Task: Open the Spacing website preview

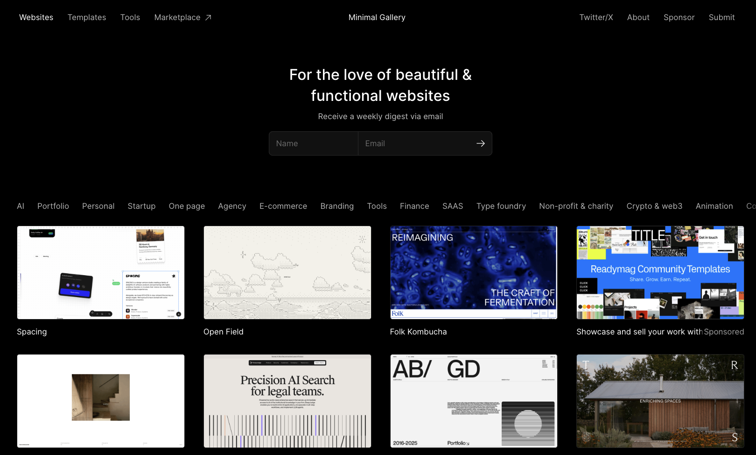Action: [x=100, y=272]
